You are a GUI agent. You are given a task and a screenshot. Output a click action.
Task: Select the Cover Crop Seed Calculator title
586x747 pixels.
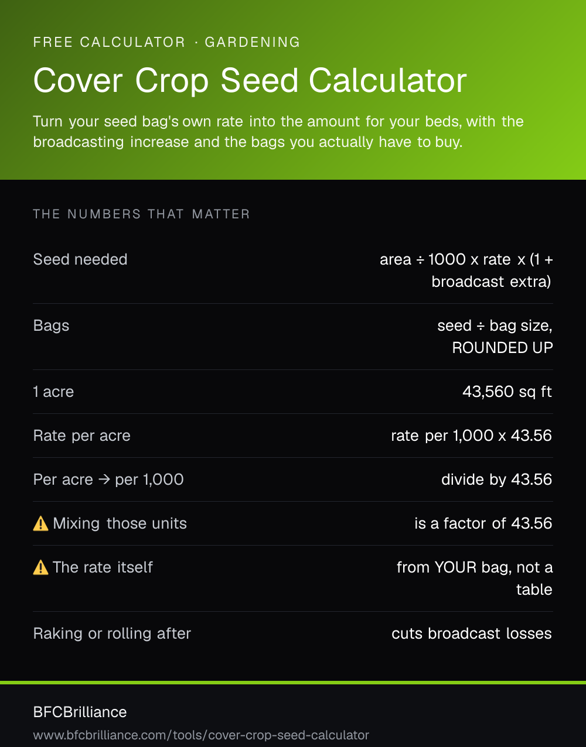pyautogui.click(x=250, y=81)
